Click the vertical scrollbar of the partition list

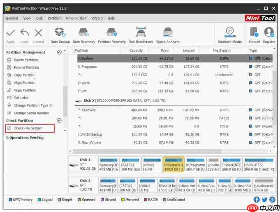[275, 97]
